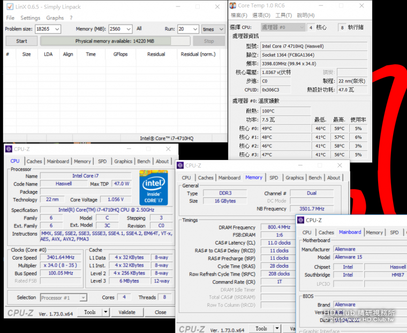Click CPU-Z icon of the Alienware Mainboard window
This screenshot has height=333, width=407.
click(x=300, y=220)
